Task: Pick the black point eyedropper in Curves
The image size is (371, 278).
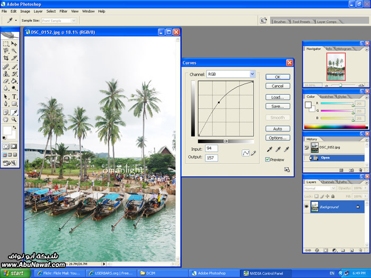Action: click(x=270, y=150)
